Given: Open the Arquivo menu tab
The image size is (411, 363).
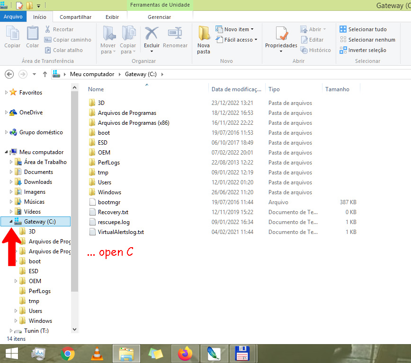Looking at the screenshot, I should 13,17.
